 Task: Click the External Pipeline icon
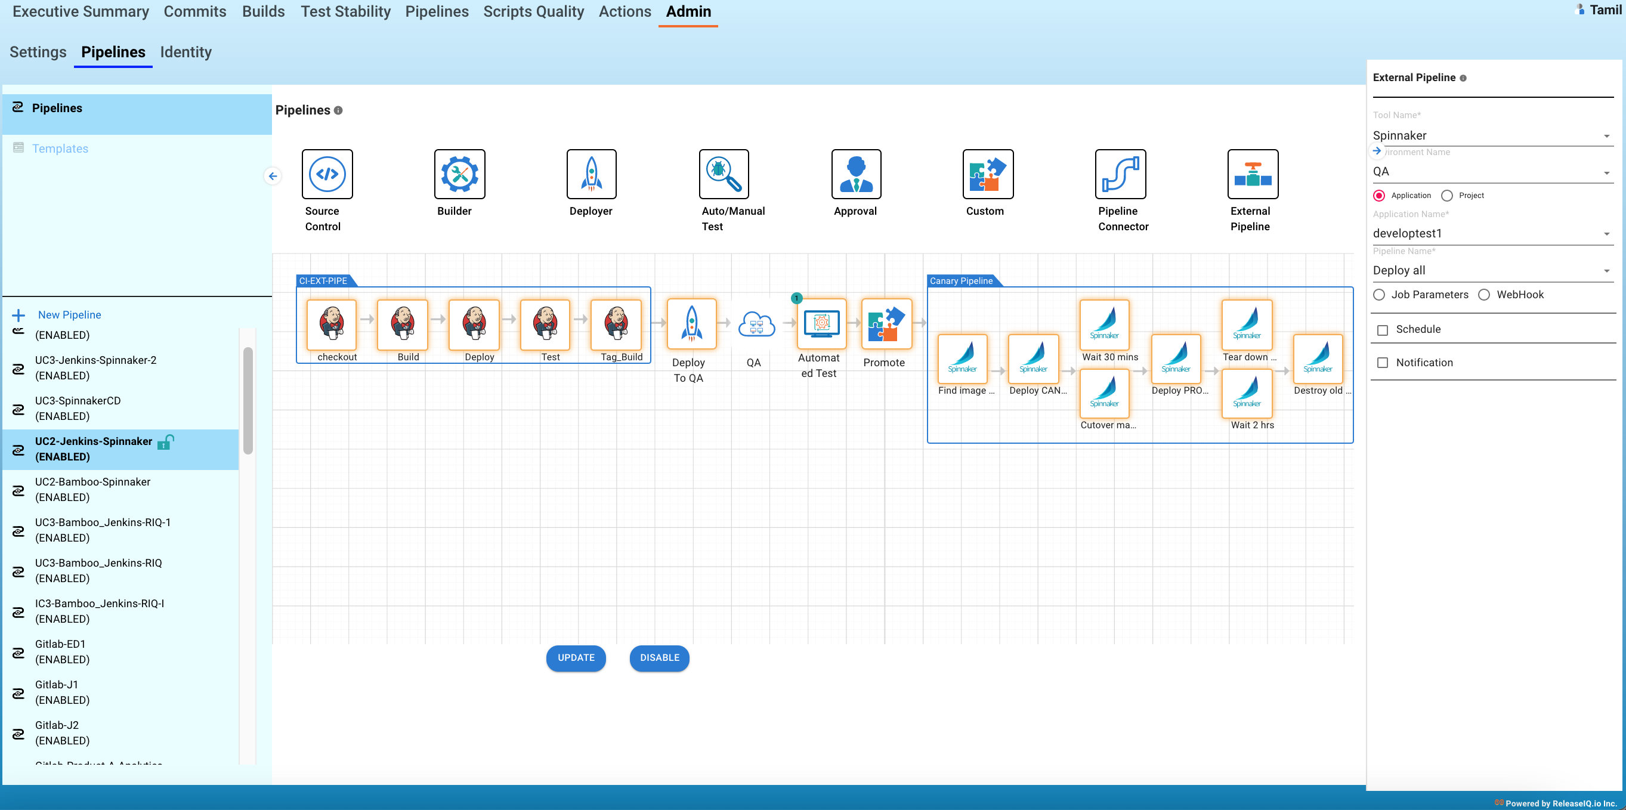[x=1253, y=174]
